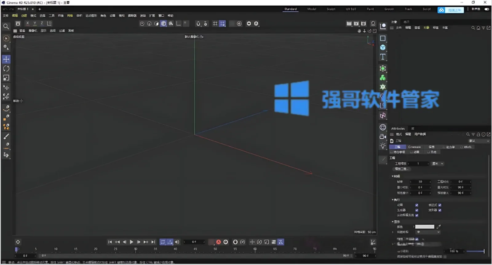
Task: Activate the Move tool
Action: tap(6, 59)
